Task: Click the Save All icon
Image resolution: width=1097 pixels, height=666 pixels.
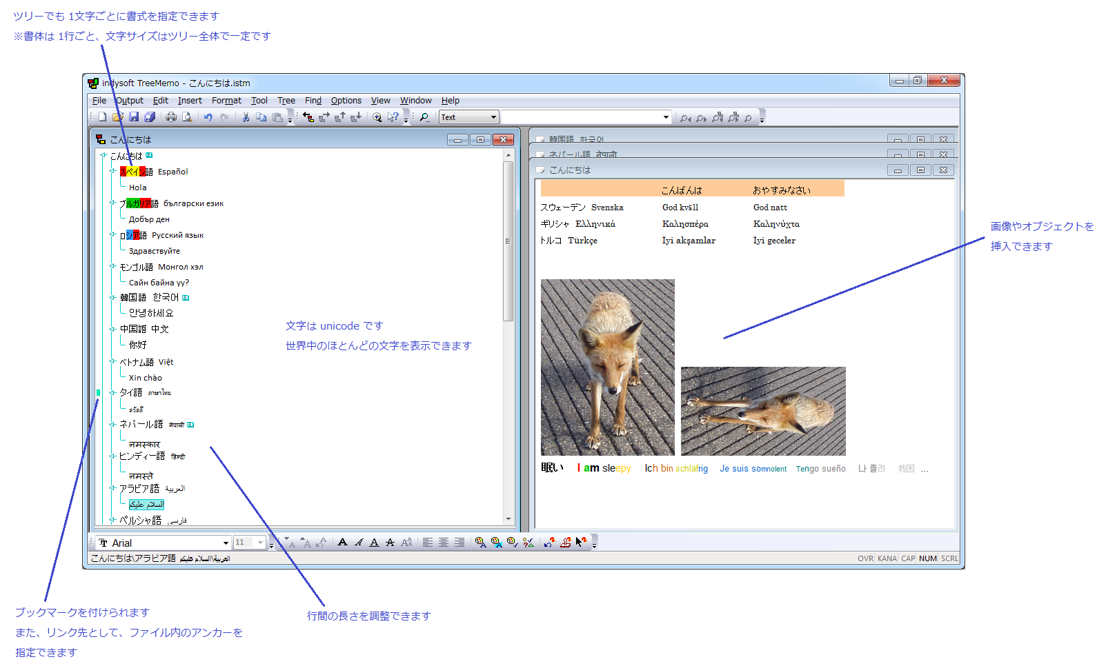Action: (150, 117)
